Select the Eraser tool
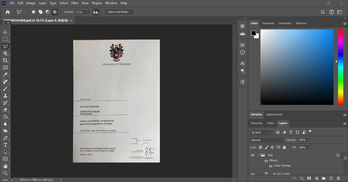The image size is (348, 182). [5, 110]
